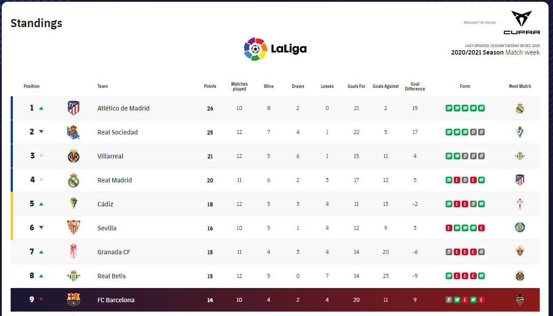The image size is (553, 316).
Task: Sort the table by Points column
Action: (210, 86)
